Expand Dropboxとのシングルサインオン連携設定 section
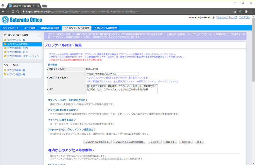Image resolution: width=255 pixels, height=165 pixels. tap(72, 130)
